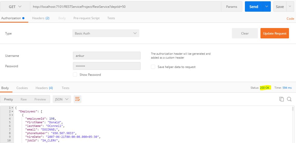The width and height of the screenshot is (296, 143).
Task: Expand the Save button dropdown arrow
Action: point(290,7)
